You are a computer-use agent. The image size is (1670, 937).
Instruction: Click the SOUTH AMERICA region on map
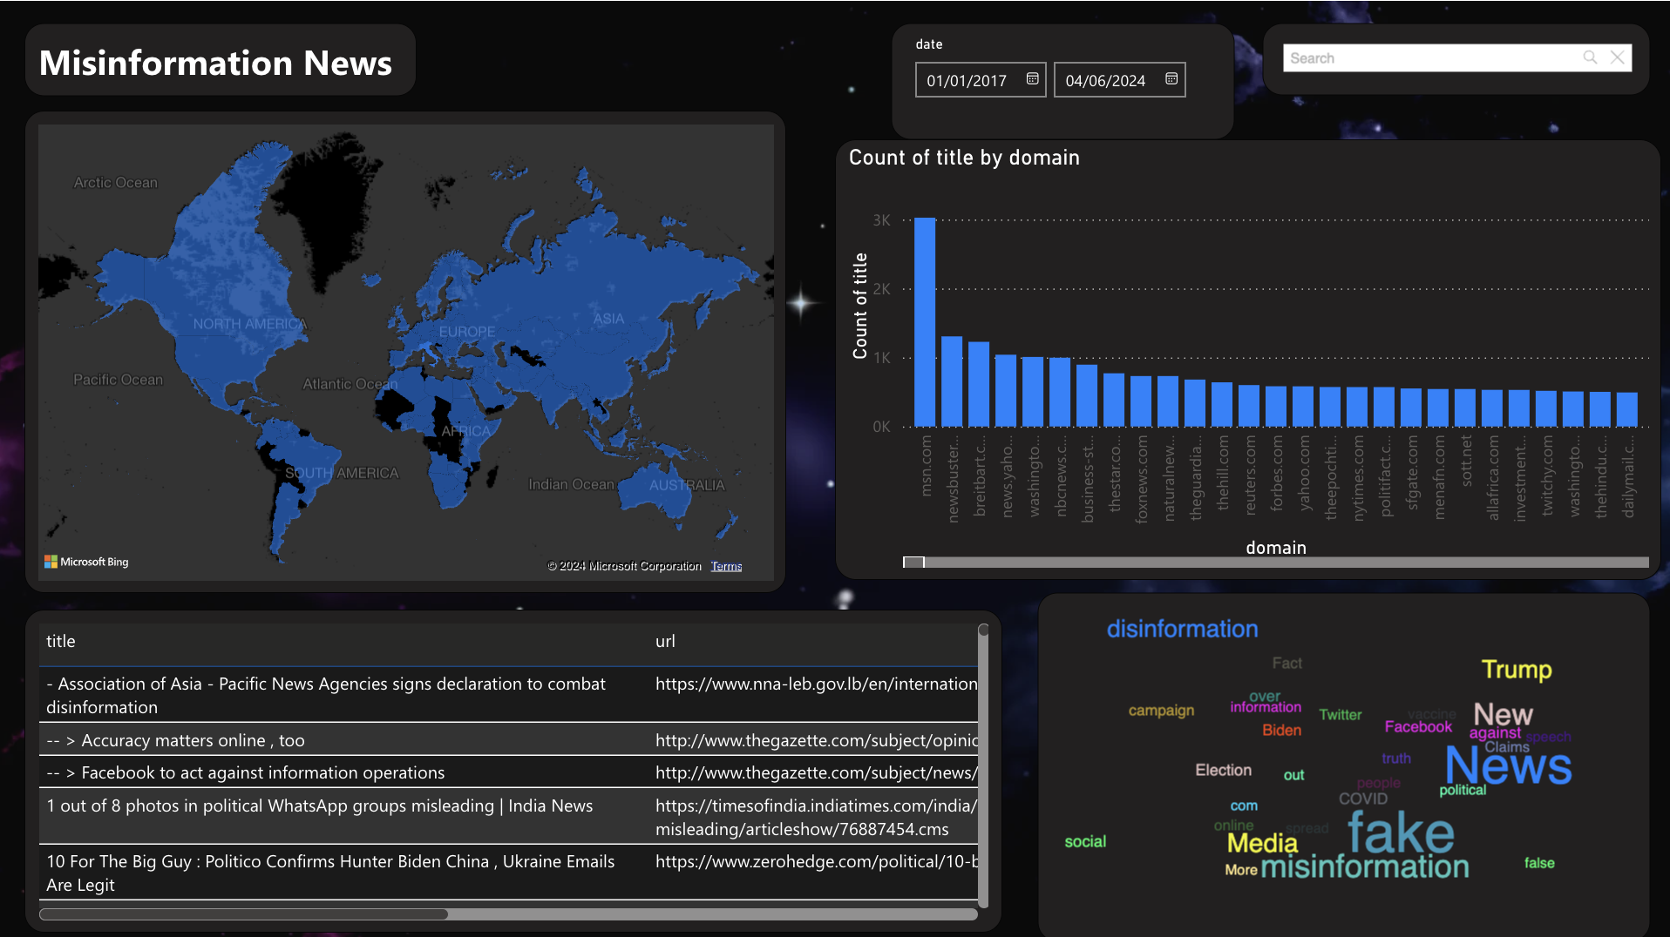342,473
